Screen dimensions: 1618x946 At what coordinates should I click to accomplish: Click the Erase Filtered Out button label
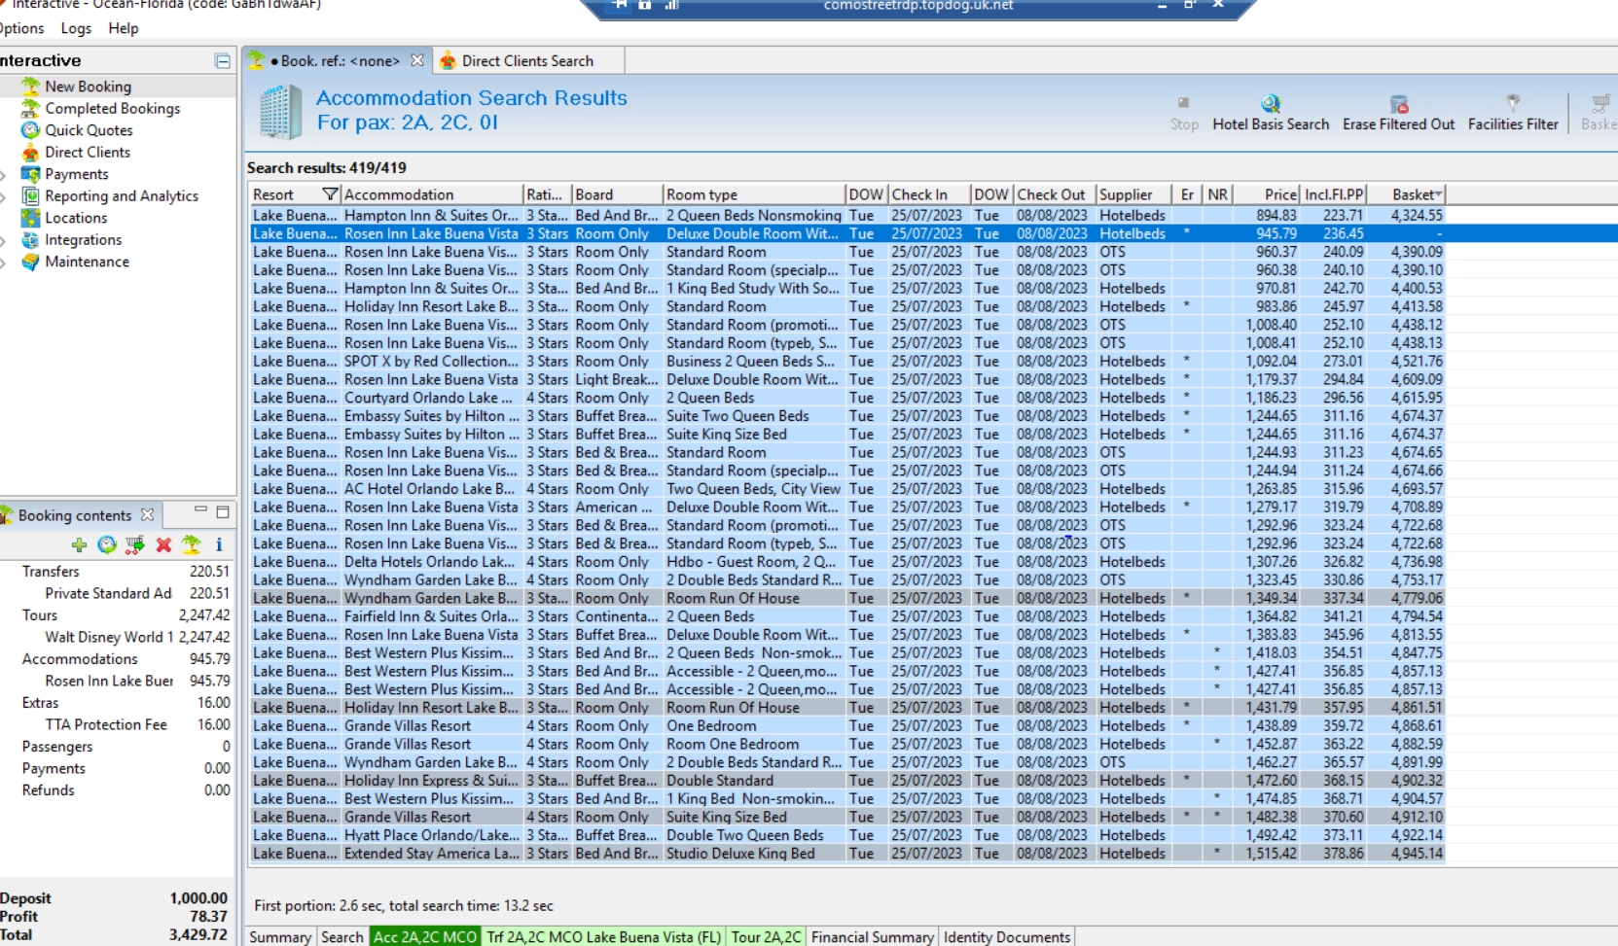tap(1399, 124)
